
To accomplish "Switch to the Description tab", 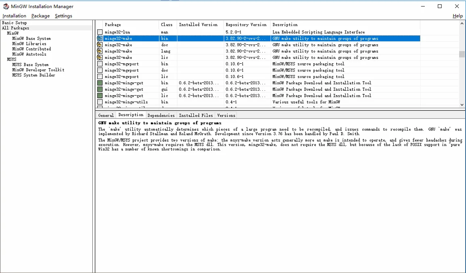I will 131,115.
